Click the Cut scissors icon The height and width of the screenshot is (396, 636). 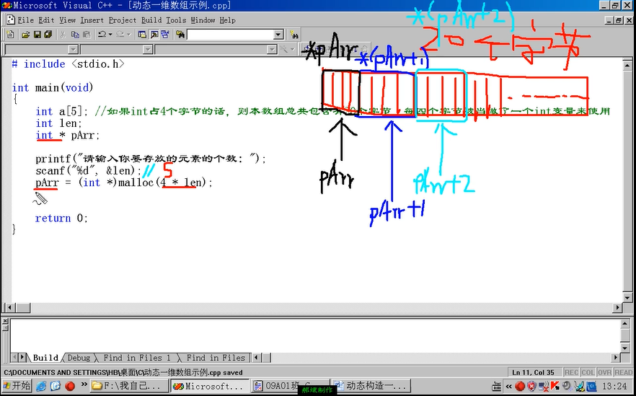[x=63, y=35]
